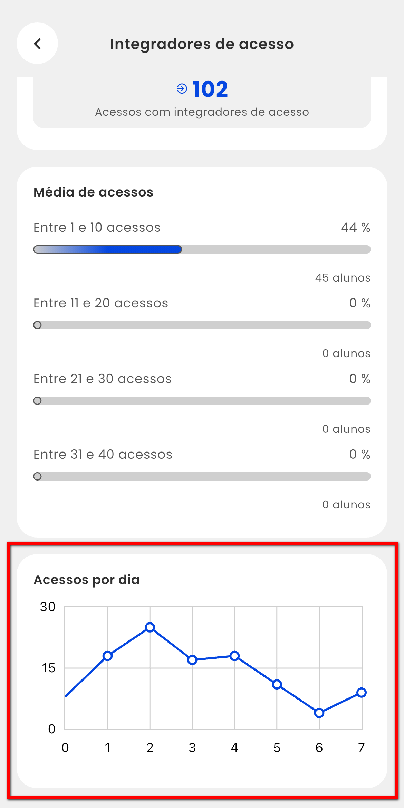Select the chart data point at day 1
Viewport: 404px width, 808px height.
click(x=108, y=656)
